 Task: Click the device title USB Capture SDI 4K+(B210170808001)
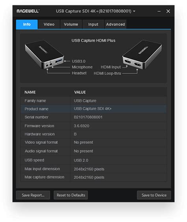pos(93,11)
